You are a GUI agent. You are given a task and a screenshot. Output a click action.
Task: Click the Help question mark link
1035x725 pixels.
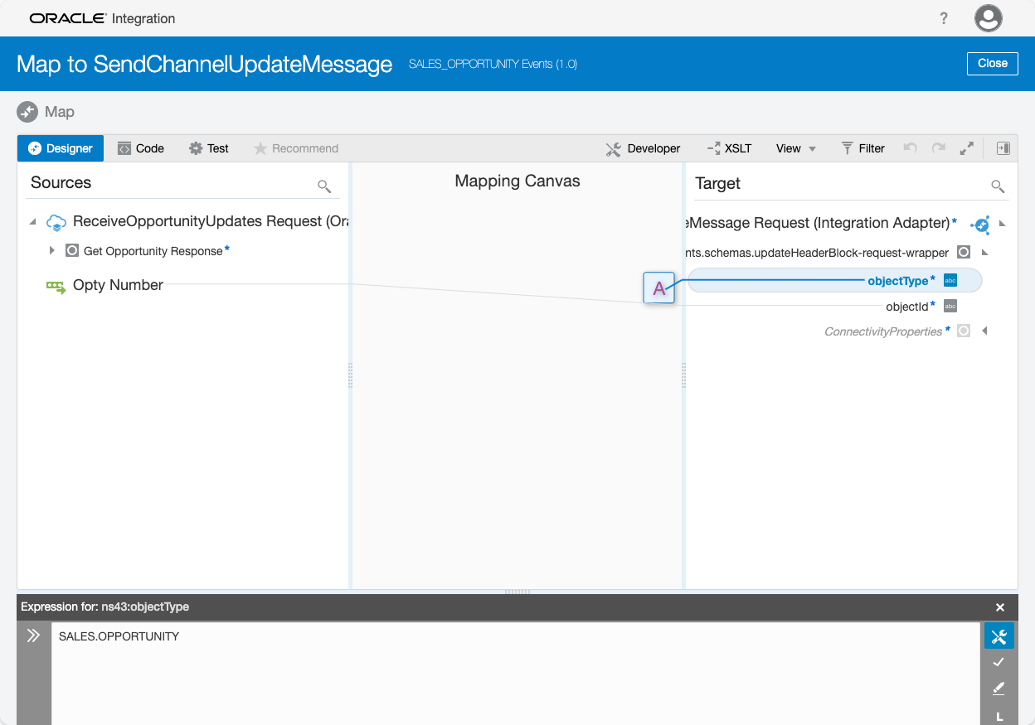944,18
